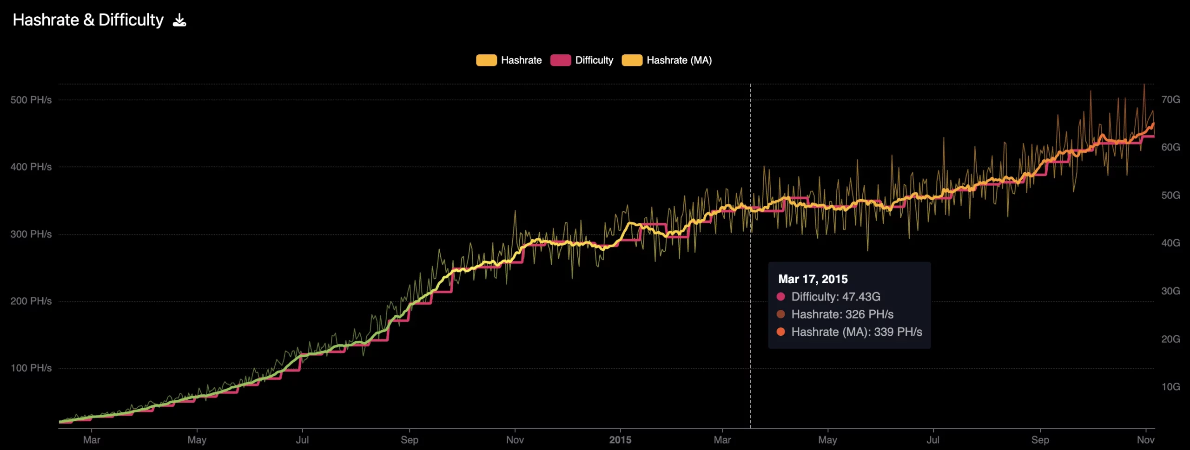Viewport: 1190px width, 450px height.
Task: Click the Hashrate & Difficulty chart title
Action: (88, 20)
